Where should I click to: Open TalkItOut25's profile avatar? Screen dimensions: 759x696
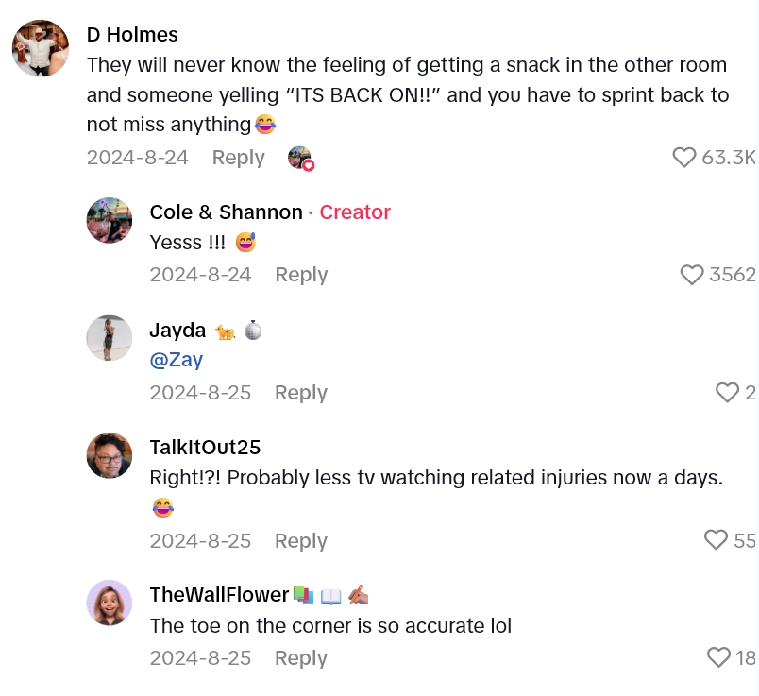[x=110, y=455]
